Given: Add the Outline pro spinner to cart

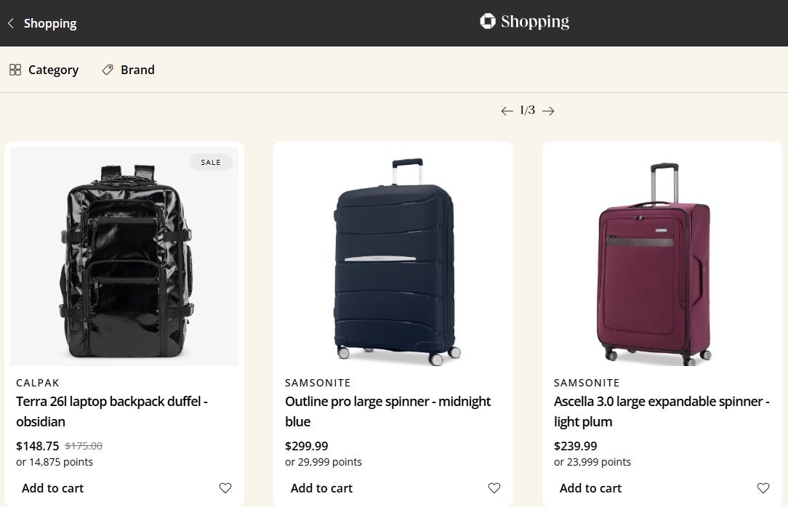Looking at the screenshot, I should coord(321,488).
